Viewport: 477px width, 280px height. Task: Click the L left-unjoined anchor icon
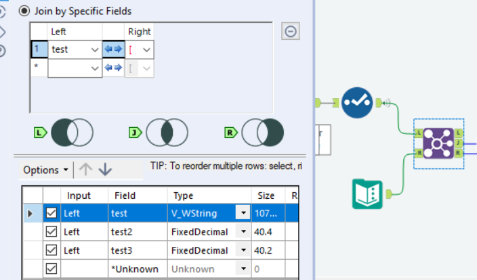(40, 133)
